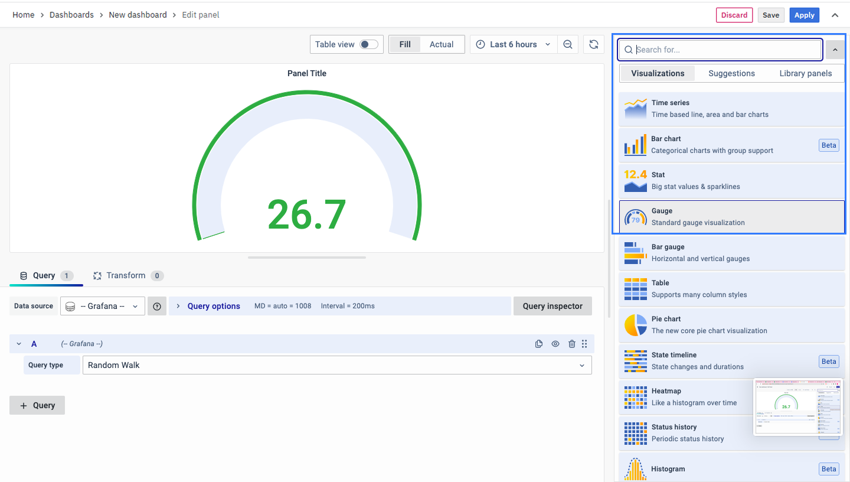This screenshot has height=482, width=850.
Task: Open the Query inspector
Action: pos(552,306)
